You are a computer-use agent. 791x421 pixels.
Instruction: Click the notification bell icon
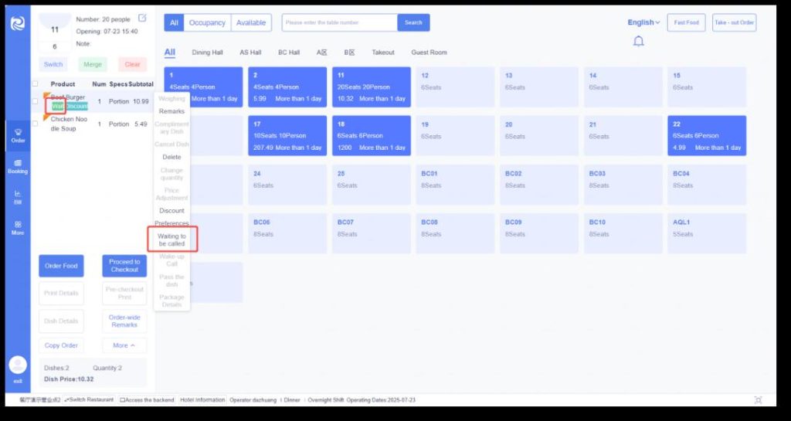click(638, 41)
